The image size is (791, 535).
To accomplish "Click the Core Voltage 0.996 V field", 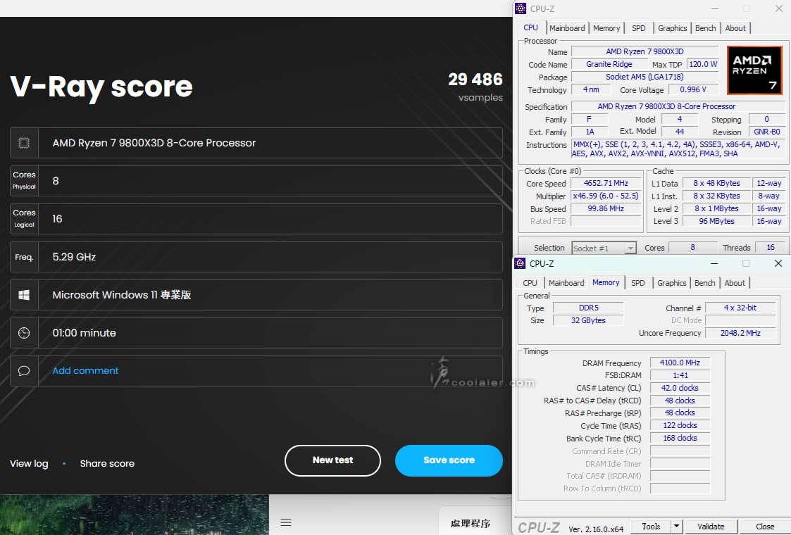I will (693, 89).
